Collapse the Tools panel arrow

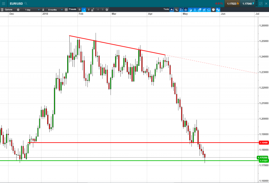172,10
